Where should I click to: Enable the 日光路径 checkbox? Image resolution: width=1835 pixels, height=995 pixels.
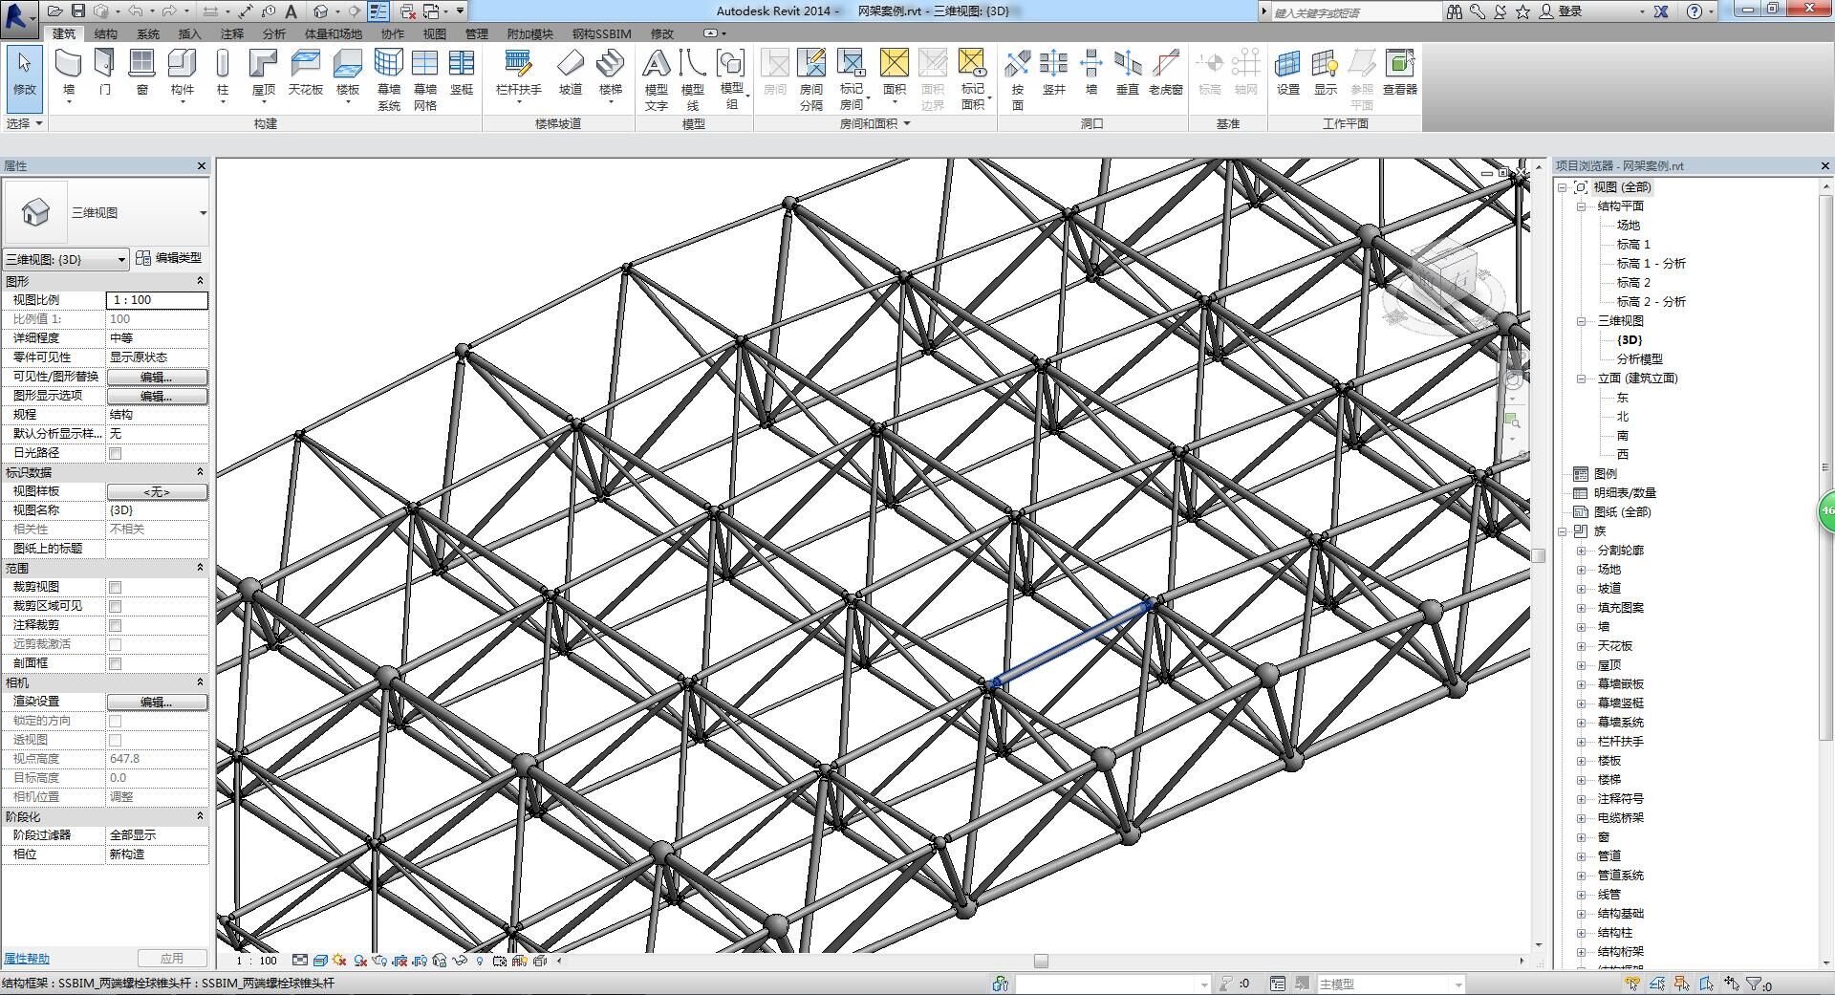(116, 453)
